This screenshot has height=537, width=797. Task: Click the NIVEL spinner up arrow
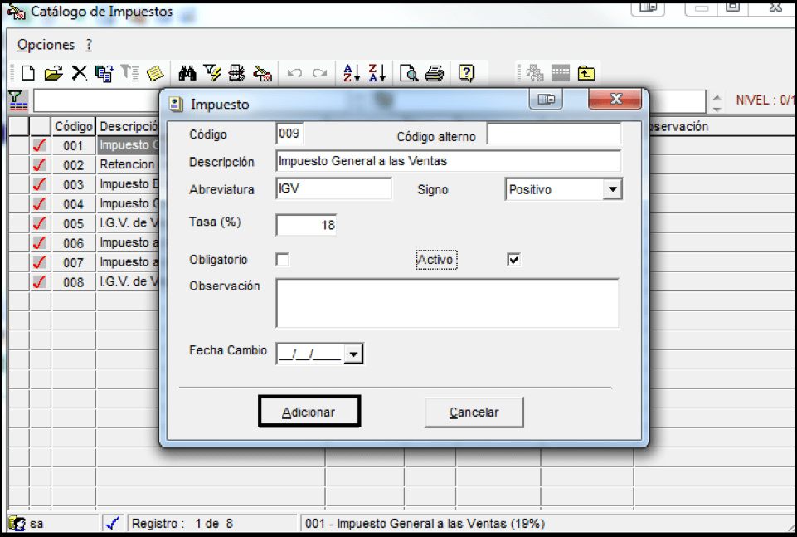pyautogui.click(x=717, y=97)
